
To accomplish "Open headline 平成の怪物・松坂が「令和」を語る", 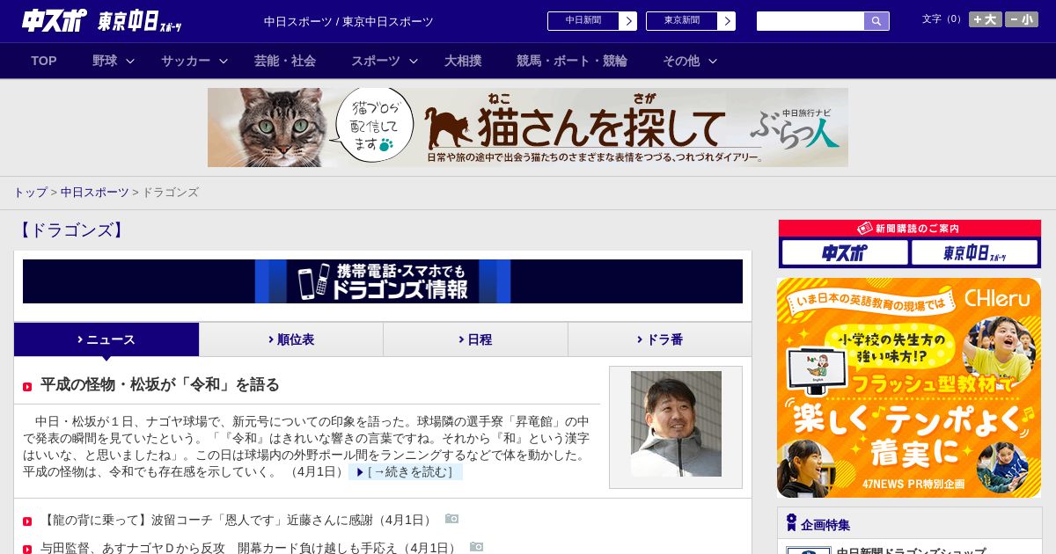I will click(159, 384).
